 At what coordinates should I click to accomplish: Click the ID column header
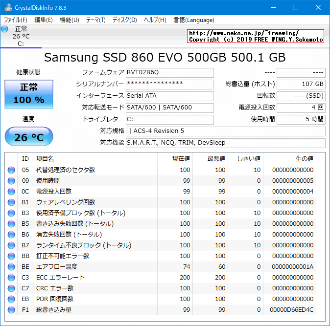pos(25,159)
